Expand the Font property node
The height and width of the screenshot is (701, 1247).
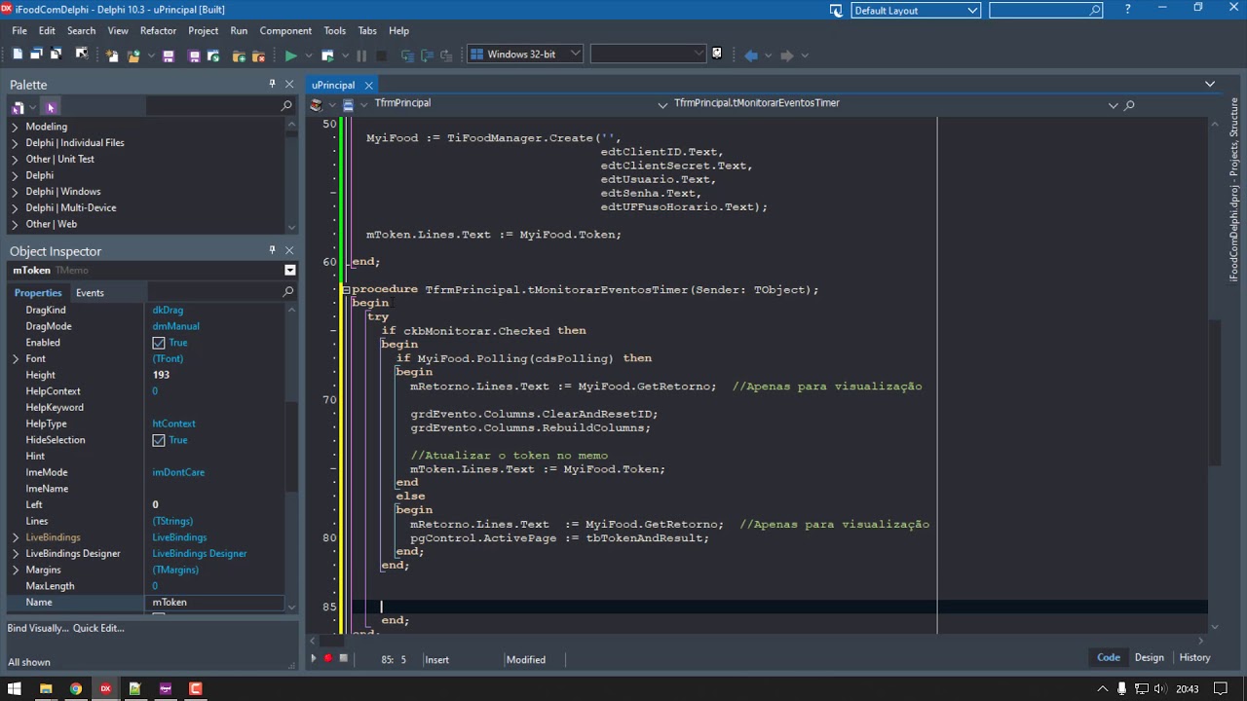pyautogui.click(x=15, y=359)
